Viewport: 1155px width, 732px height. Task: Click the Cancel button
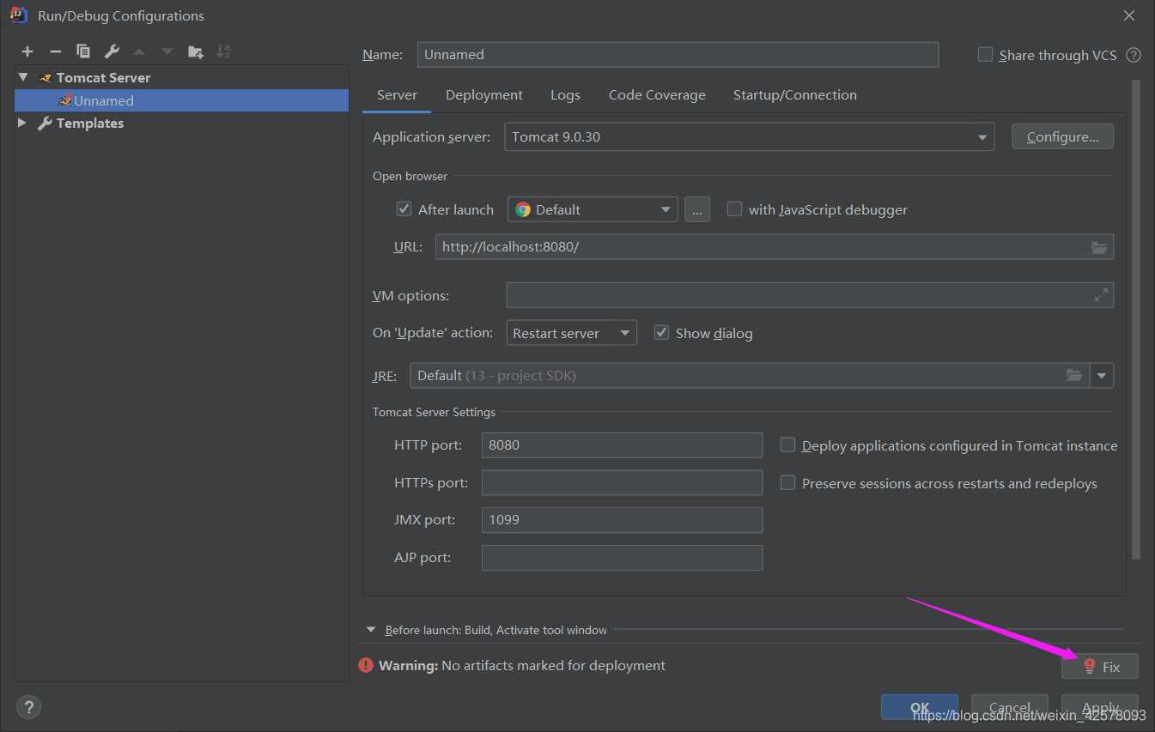(1010, 708)
